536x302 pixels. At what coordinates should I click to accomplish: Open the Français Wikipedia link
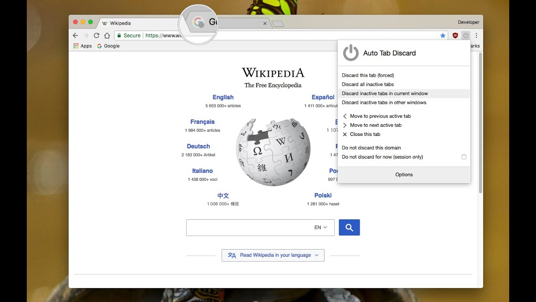coord(202,122)
